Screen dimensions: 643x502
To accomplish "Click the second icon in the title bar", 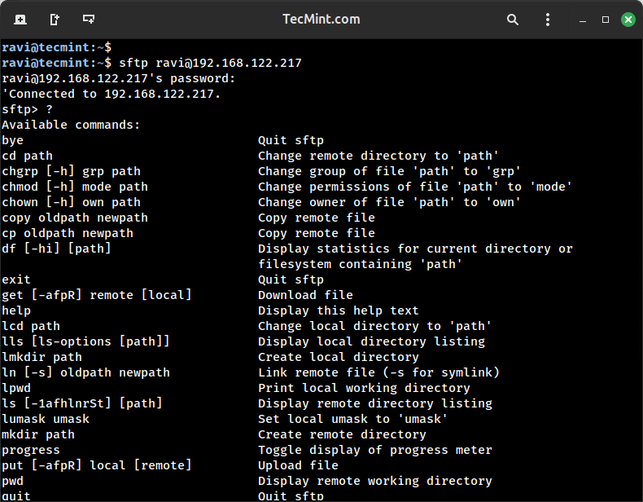I will (x=55, y=19).
